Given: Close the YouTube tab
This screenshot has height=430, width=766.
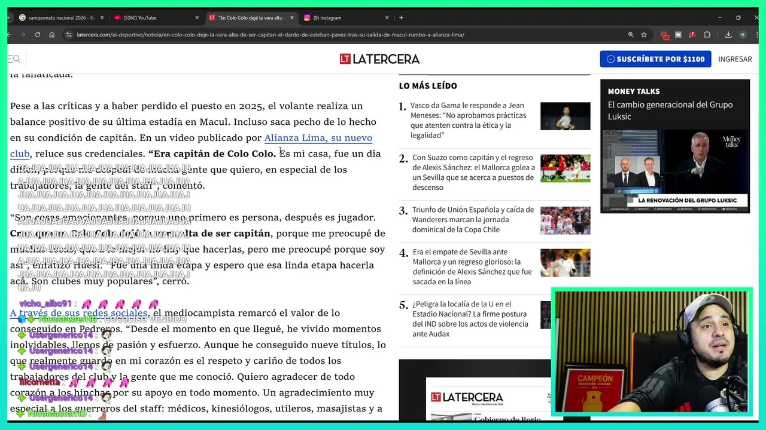Looking at the screenshot, I should tap(197, 18).
